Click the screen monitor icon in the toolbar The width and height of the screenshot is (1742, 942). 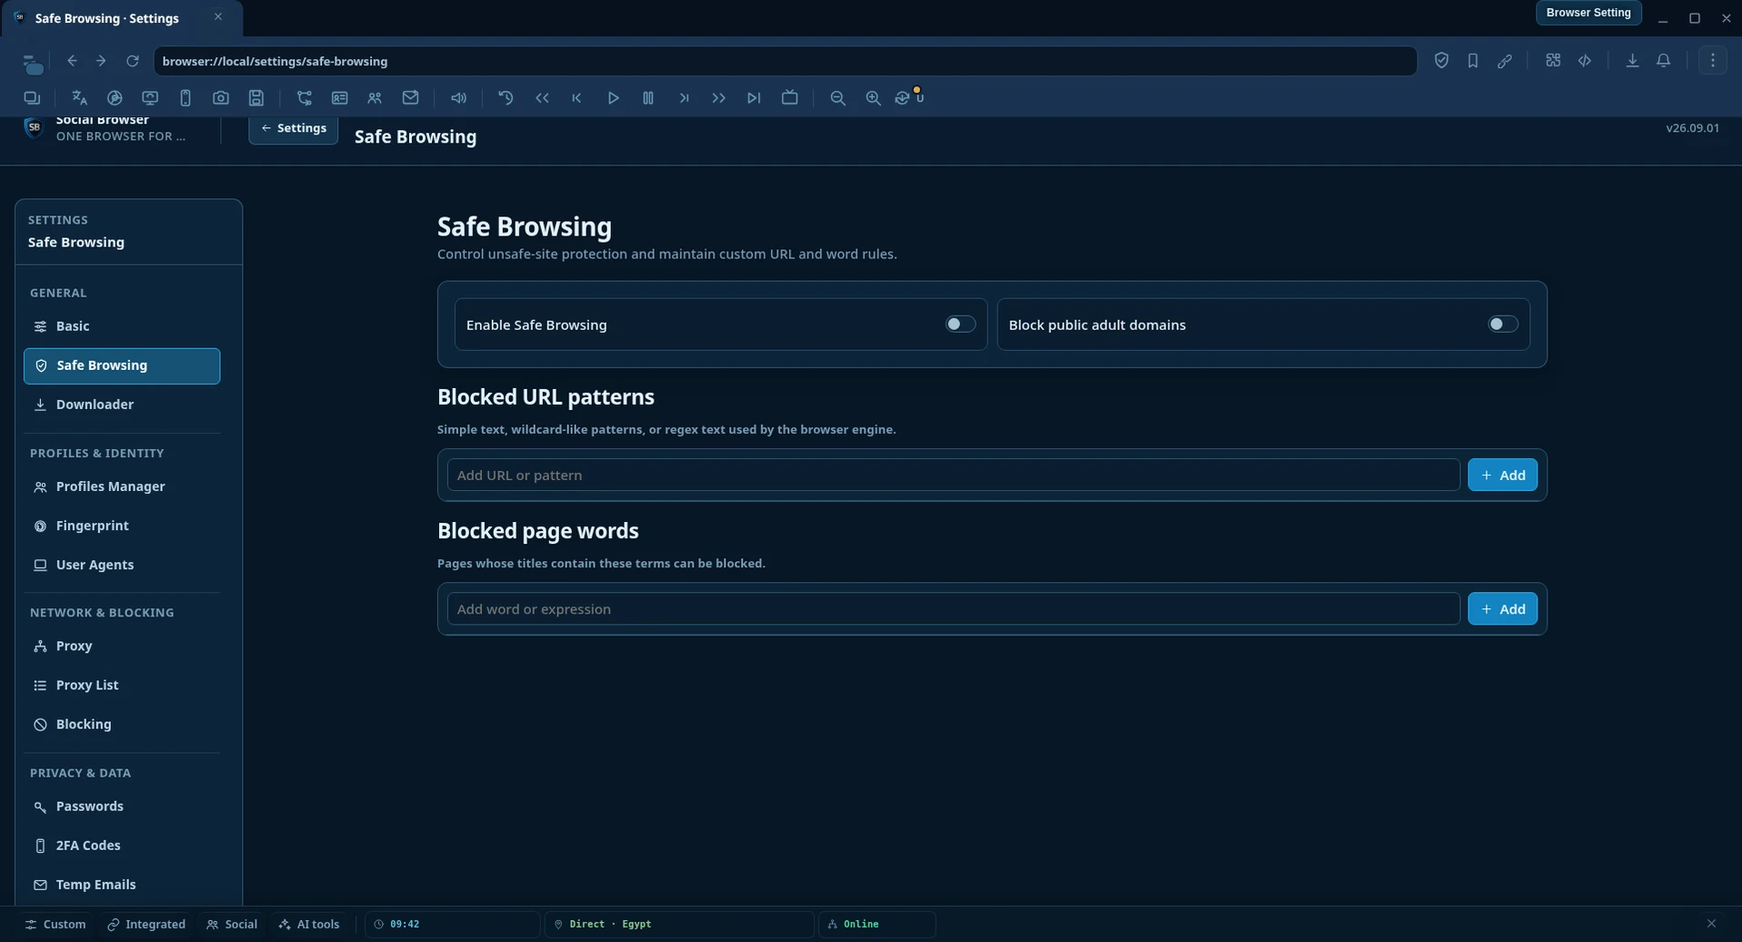point(150,98)
